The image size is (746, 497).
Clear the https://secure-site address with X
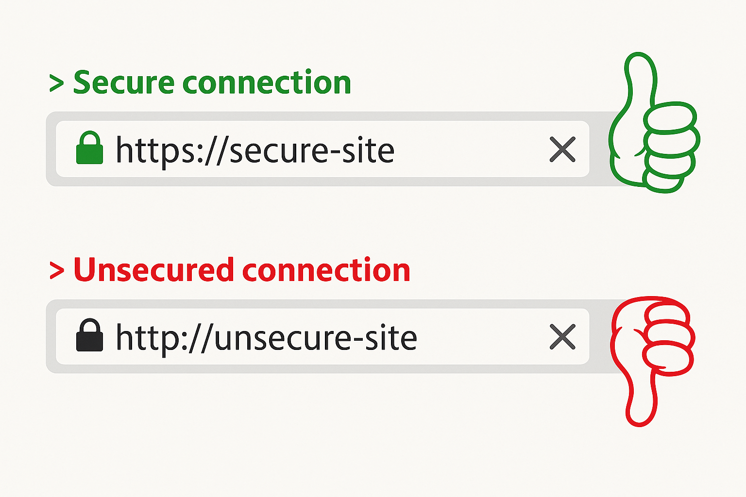tap(562, 149)
